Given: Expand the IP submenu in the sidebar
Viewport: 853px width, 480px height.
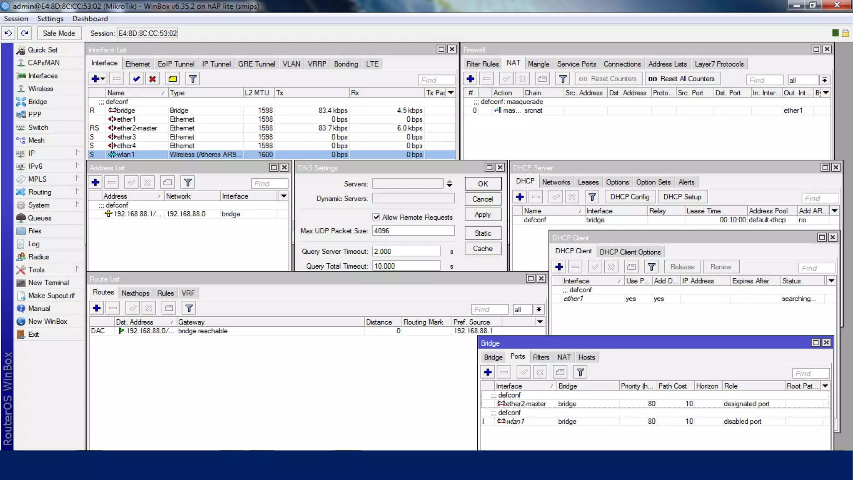Looking at the screenshot, I should point(31,153).
